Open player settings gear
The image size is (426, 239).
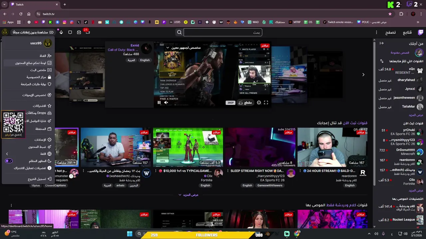pos(259,103)
